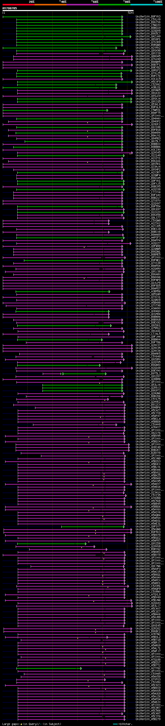This screenshot has height=726, width=165.
Task: Select the label UniRef100_Q7XLZ5
Action: point(148,73)
